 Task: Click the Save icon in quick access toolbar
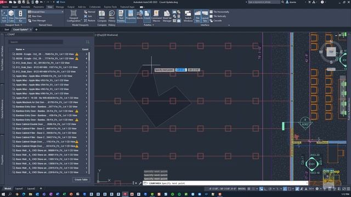[19, 2]
